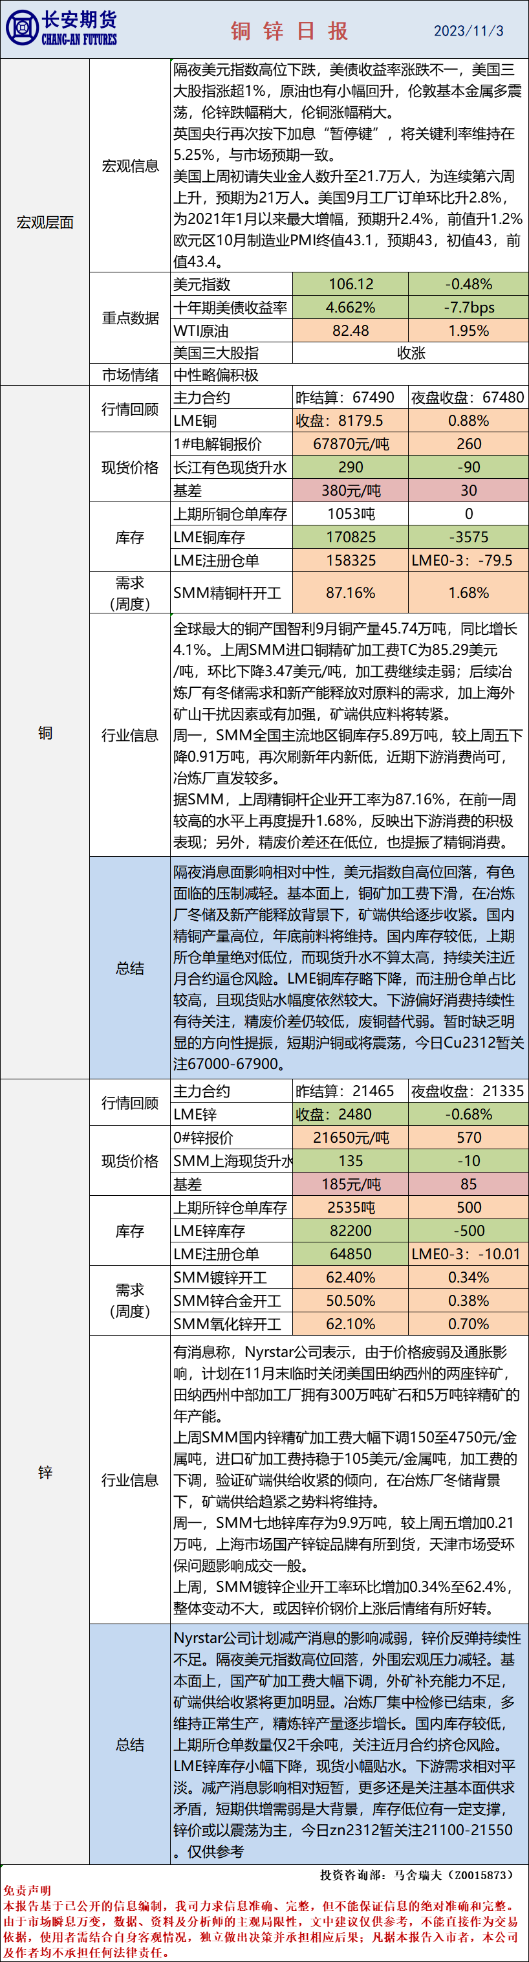The width and height of the screenshot is (529, 1962).
Task: Click the LME0-3：-79.5 cell
Action: coord(468,560)
